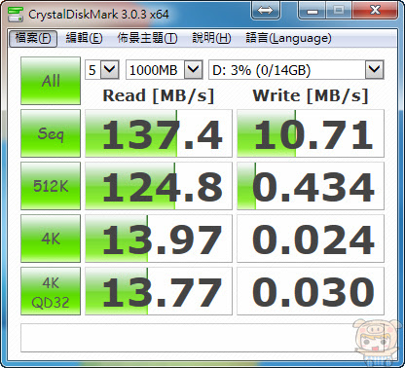The image size is (405, 368).
Task: Select the 4K QD32 write value 0.030
Action: coord(311,291)
